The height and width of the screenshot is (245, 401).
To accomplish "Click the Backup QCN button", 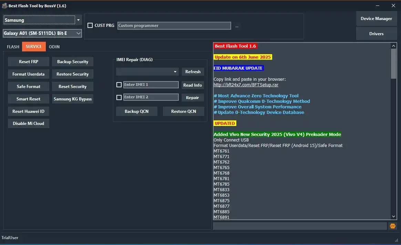I will pyautogui.click(x=136, y=111).
